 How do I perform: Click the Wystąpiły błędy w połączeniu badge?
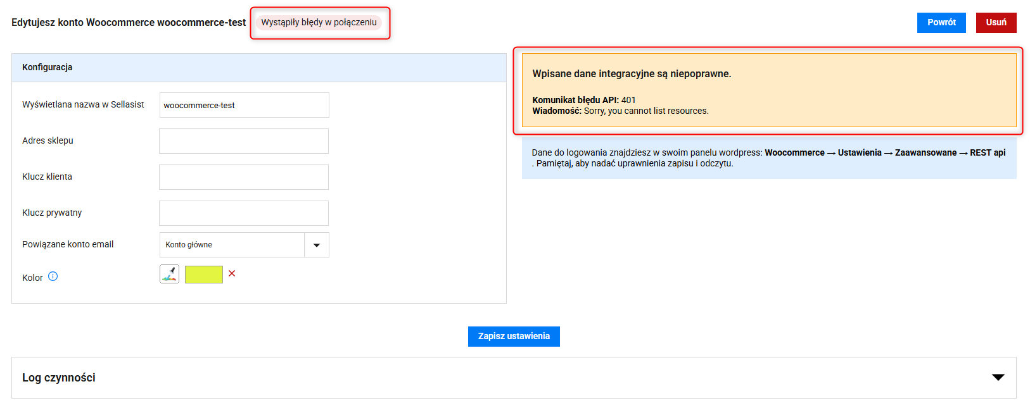click(319, 23)
